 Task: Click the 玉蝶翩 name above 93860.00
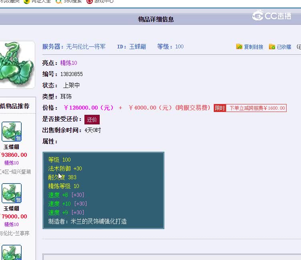(x=11, y=147)
